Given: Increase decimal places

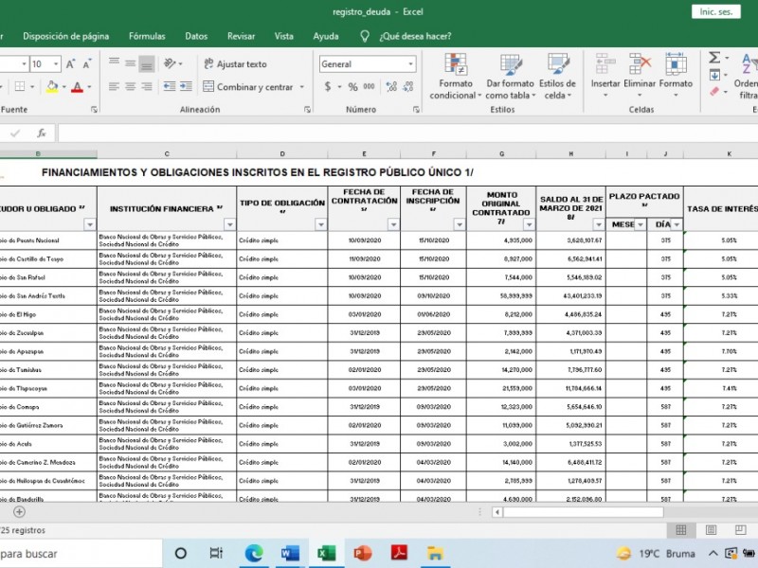Looking at the screenshot, I should pyautogui.click(x=391, y=87).
